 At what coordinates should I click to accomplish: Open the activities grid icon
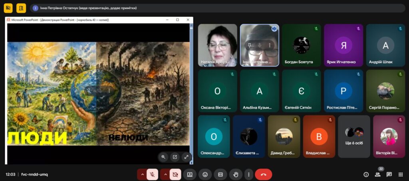tap(401, 174)
